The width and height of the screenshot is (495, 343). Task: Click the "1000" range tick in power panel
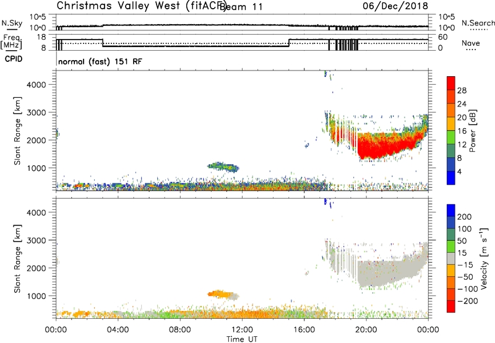click(36, 168)
